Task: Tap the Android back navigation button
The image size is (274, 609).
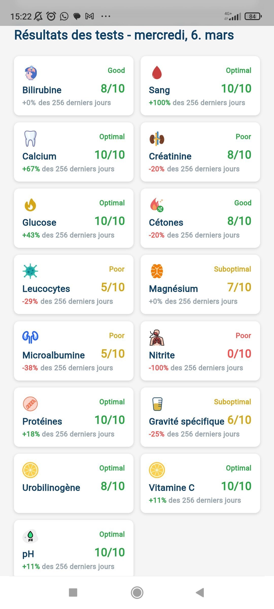Action: [200, 593]
